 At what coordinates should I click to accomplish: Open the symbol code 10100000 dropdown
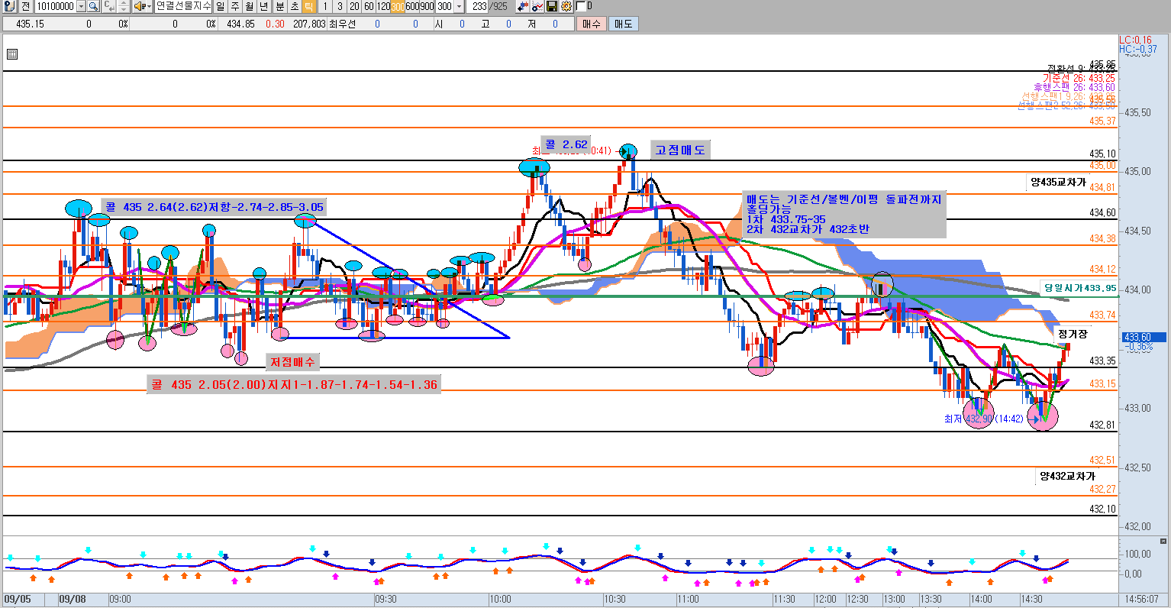pyautogui.click(x=81, y=6)
